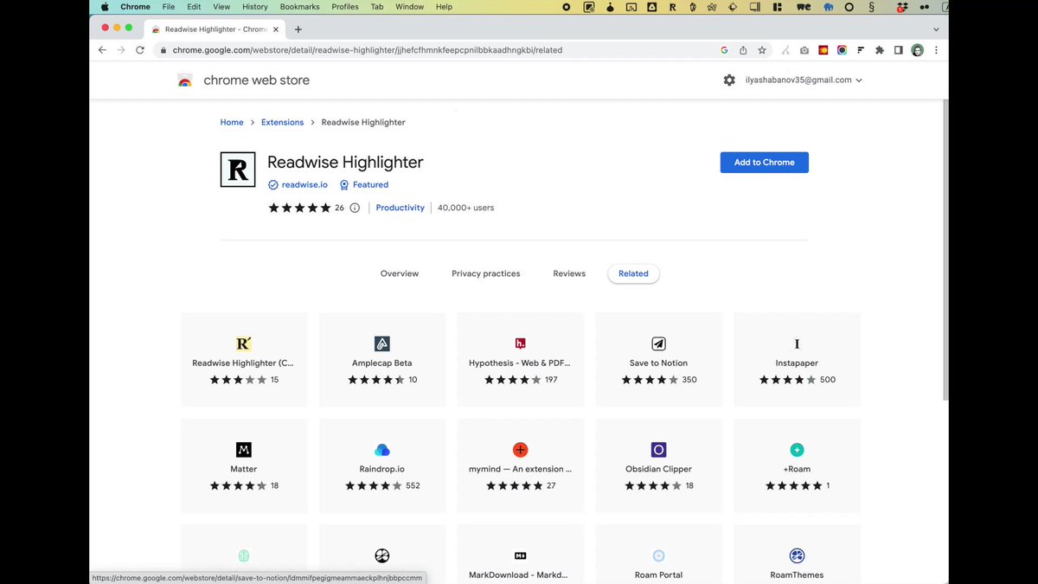The width and height of the screenshot is (1038, 584).
Task: Open the Matter extension icon
Action: (x=244, y=450)
